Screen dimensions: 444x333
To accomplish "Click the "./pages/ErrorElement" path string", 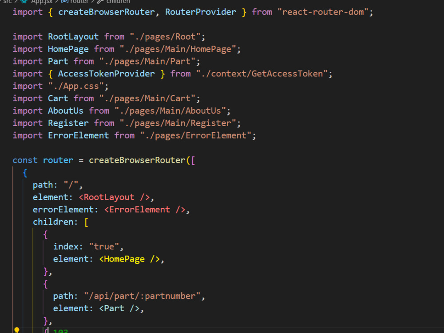I will click(196, 135).
